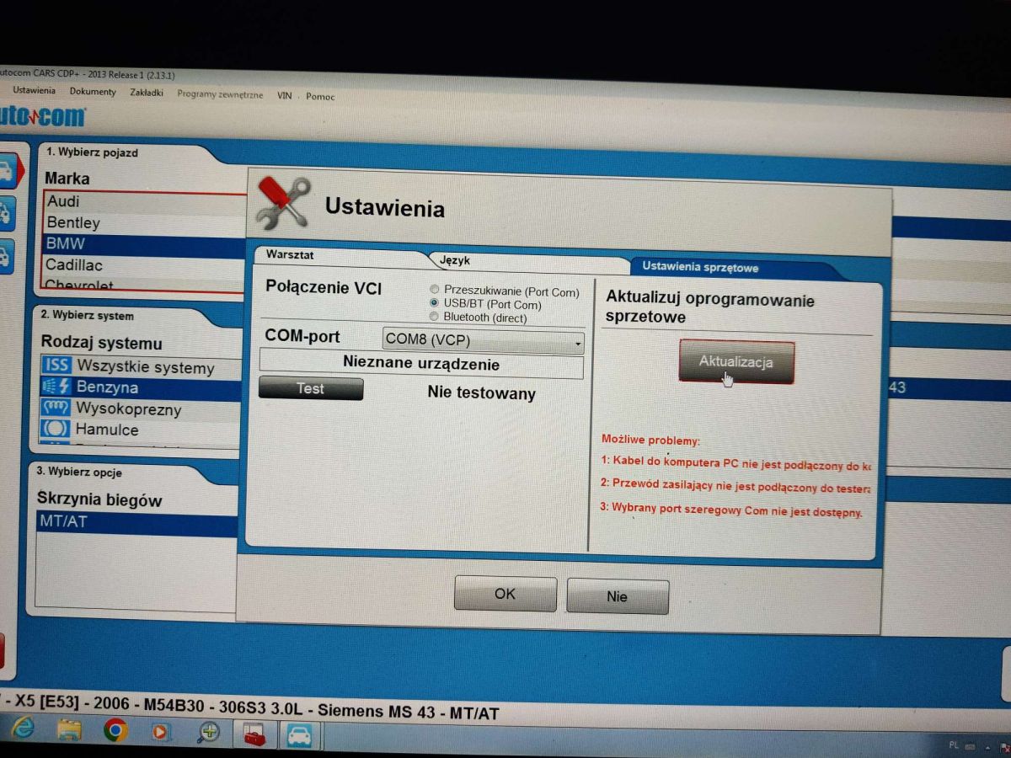
Task: Switch to Ustawienia sprzętowe tab
Action: click(x=700, y=268)
